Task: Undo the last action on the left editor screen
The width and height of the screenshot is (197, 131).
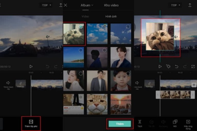Action: (48, 66)
